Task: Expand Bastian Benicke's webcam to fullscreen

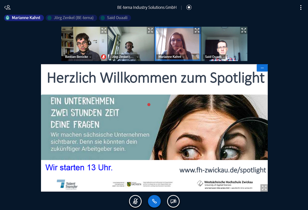Action: click(x=104, y=30)
